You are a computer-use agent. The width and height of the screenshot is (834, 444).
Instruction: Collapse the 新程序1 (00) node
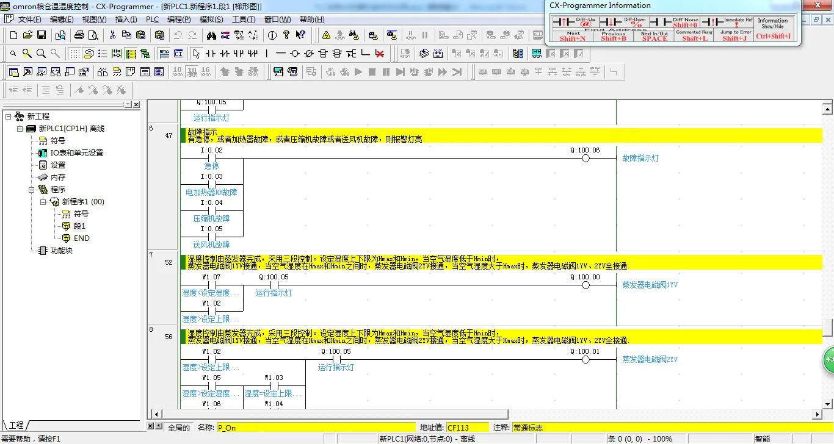tap(43, 202)
